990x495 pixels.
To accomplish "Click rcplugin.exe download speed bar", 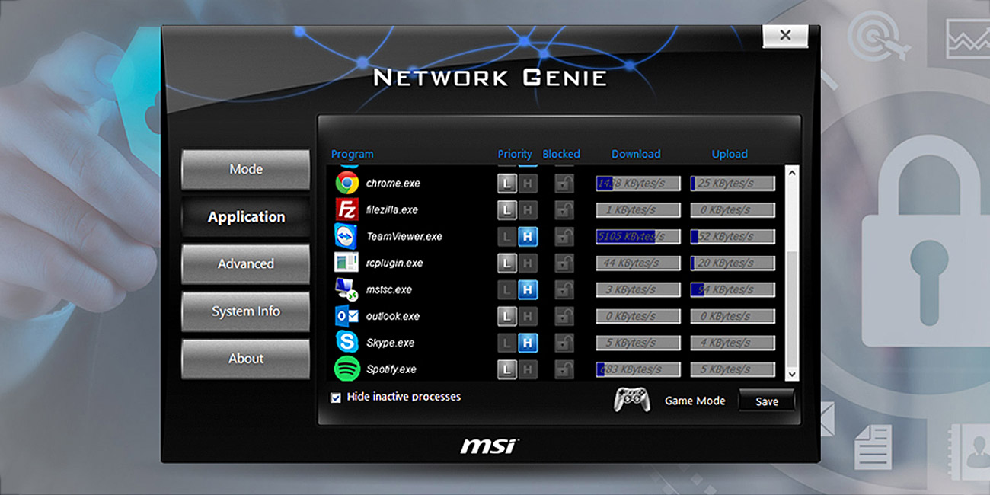I will (638, 263).
